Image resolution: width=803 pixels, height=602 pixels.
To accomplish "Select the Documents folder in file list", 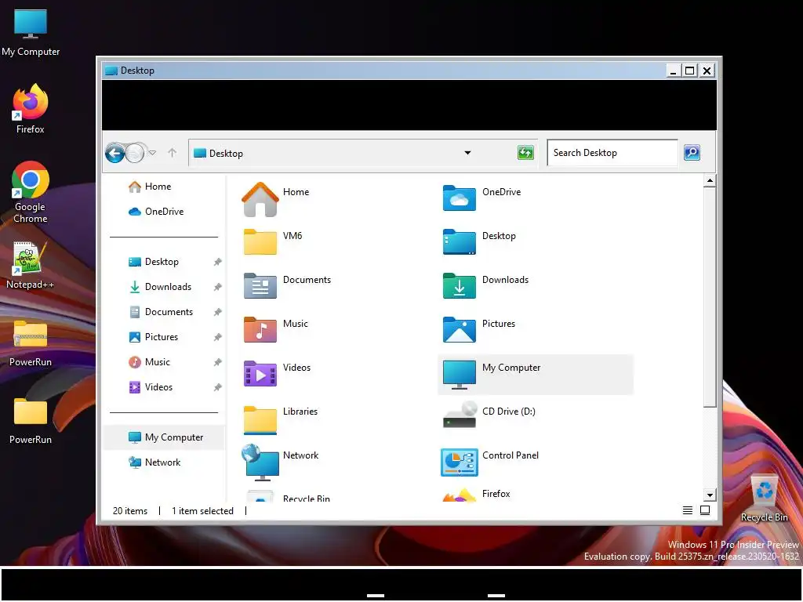I will click(x=260, y=285).
